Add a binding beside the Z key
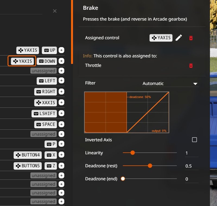 (61, 166)
